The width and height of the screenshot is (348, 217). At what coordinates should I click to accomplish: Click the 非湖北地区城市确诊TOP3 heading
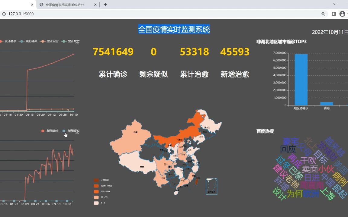[x=282, y=42]
